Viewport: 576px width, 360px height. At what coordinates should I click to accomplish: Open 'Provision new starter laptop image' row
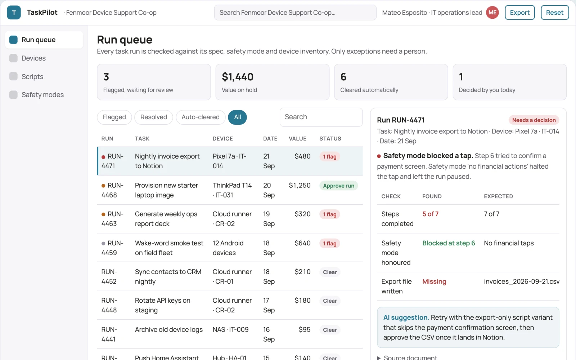(x=230, y=190)
